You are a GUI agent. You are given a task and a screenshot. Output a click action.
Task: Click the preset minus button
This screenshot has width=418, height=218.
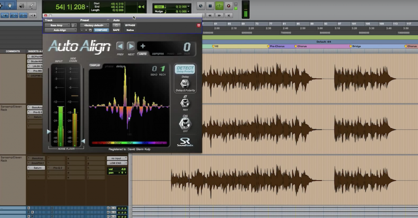pos(82,30)
